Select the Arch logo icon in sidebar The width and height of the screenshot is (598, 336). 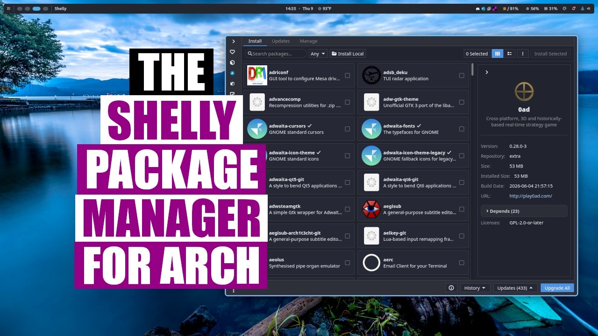[232, 73]
